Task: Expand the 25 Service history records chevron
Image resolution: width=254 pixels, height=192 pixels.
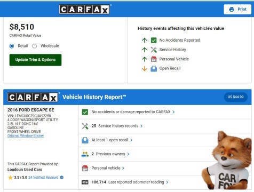Action: (141, 126)
